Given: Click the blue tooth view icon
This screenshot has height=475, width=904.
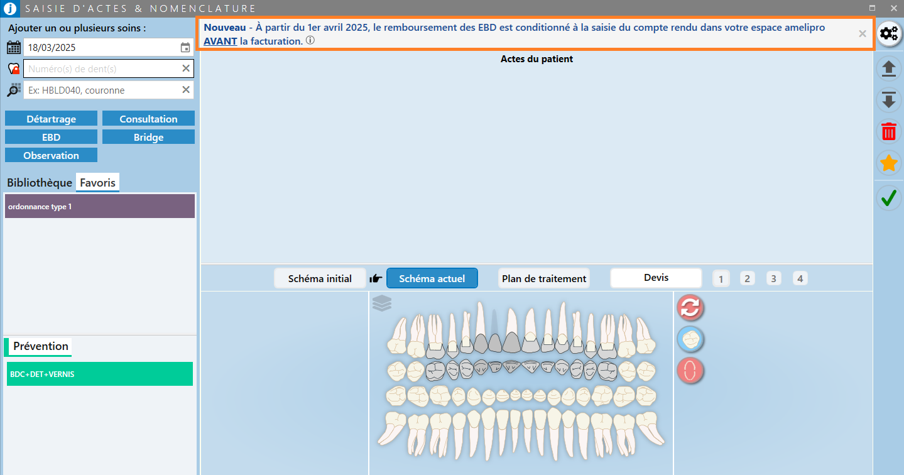Looking at the screenshot, I should point(690,339).
